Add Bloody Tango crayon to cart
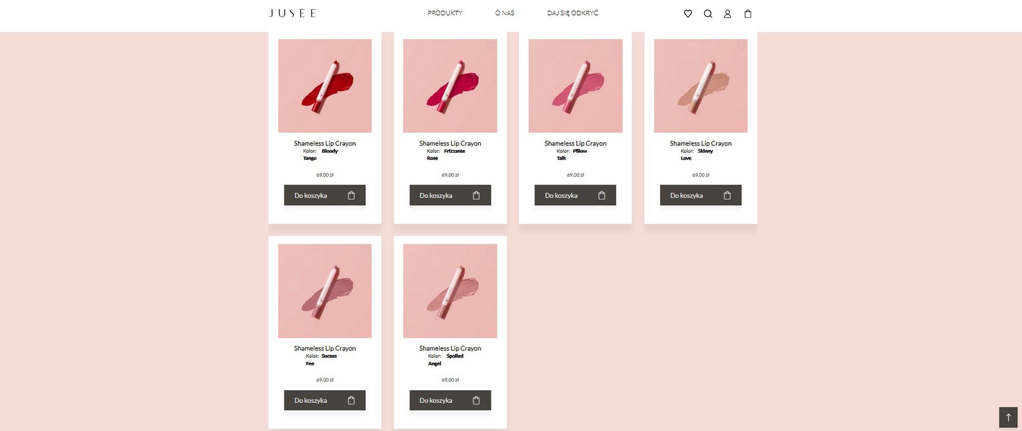The height and width of the screenshot is (431, 1022). tap(325, 195)
